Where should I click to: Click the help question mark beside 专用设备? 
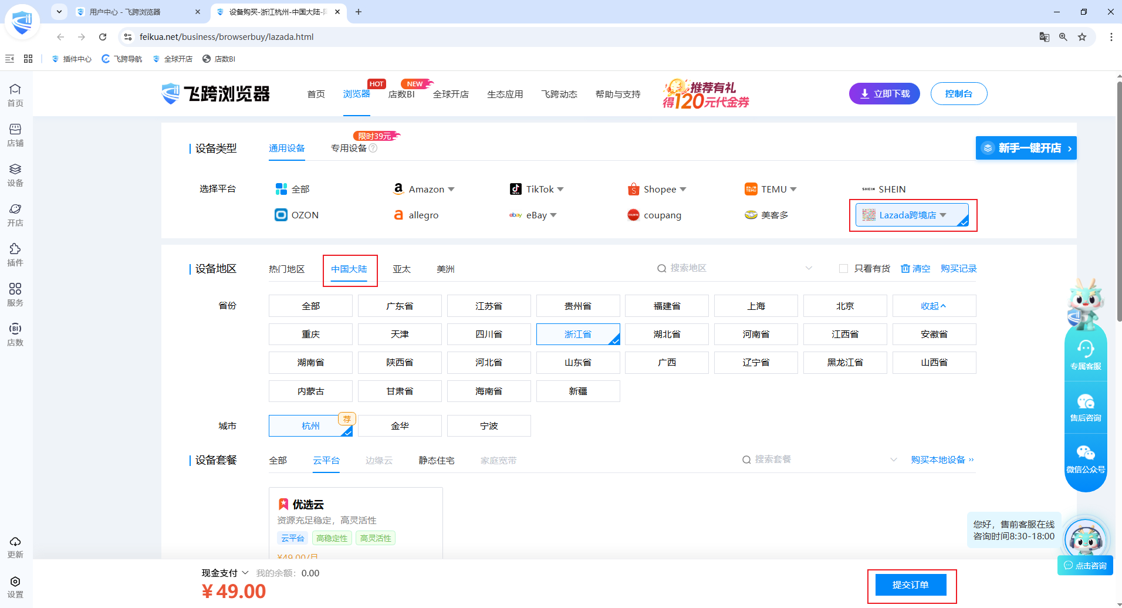click(x=373, y=148)
